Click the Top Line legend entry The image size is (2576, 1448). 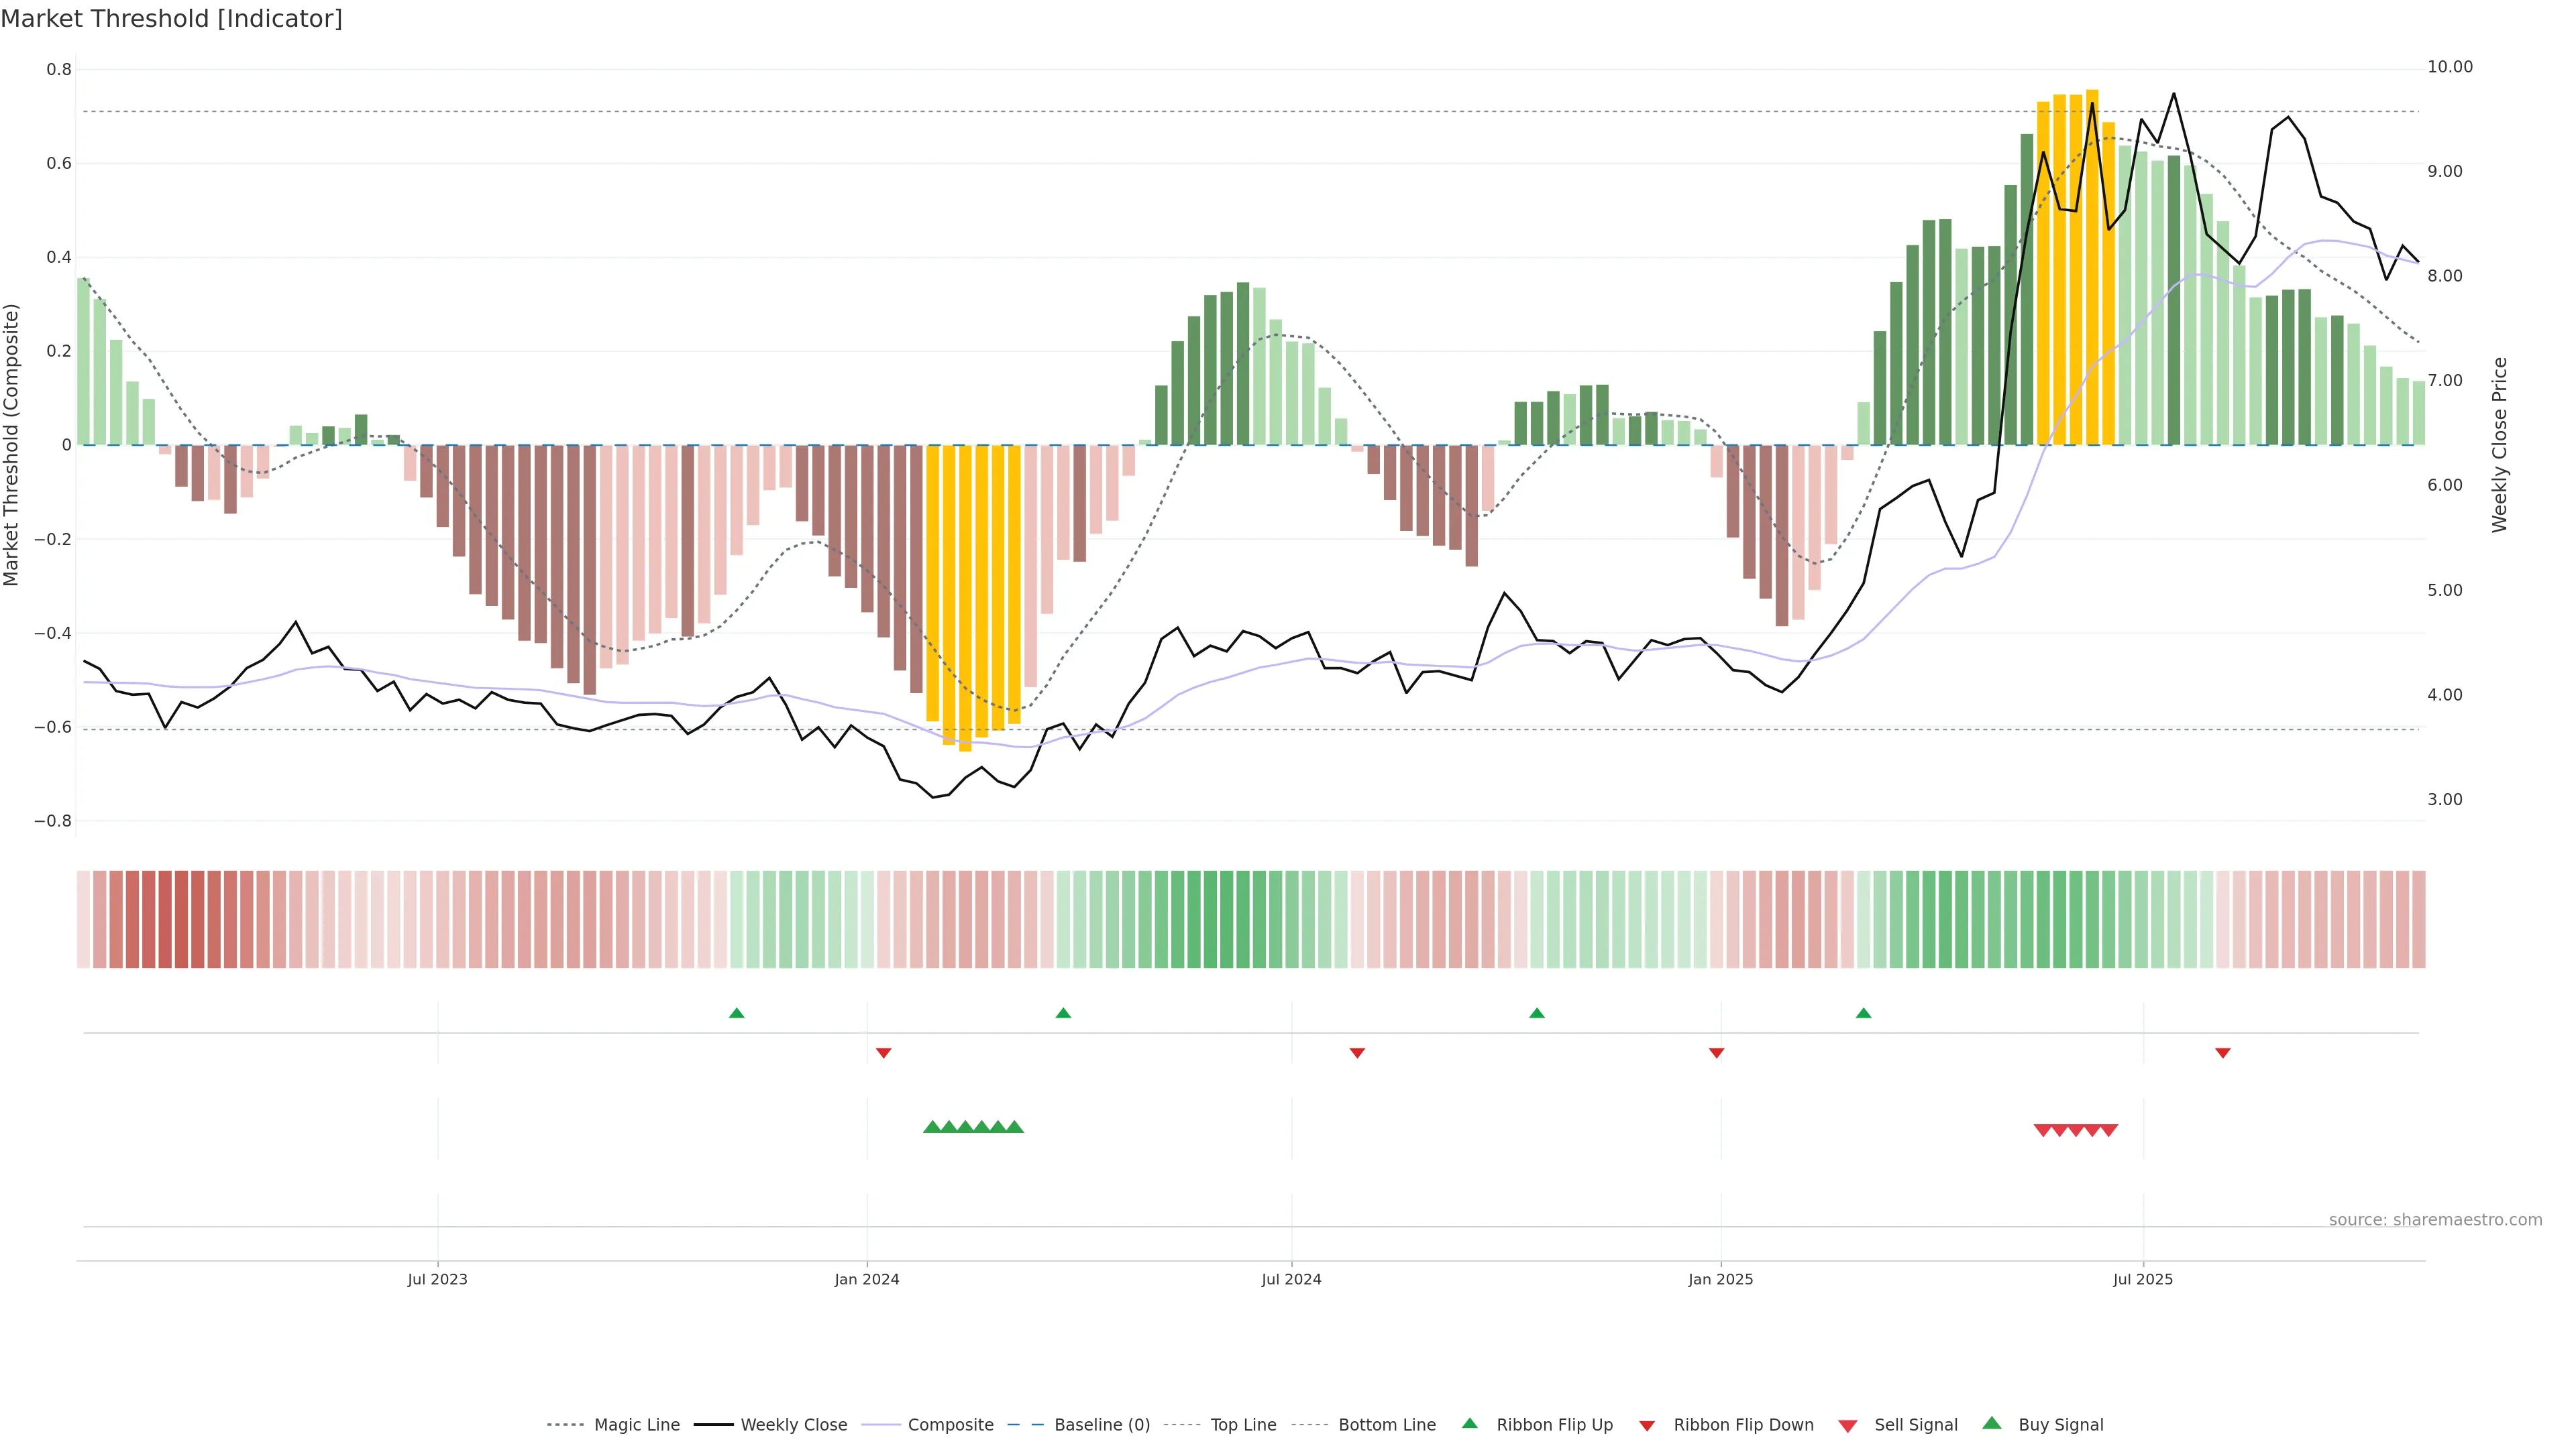(1243, 1425)
